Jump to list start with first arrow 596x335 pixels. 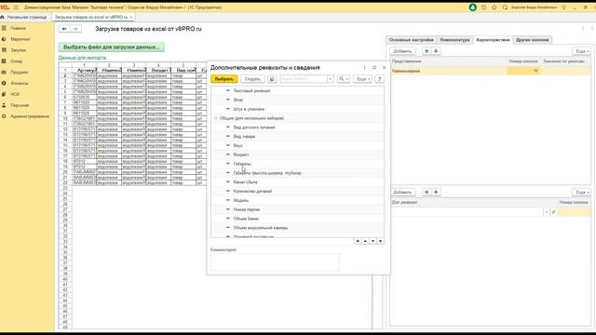[x=358, y=241]
